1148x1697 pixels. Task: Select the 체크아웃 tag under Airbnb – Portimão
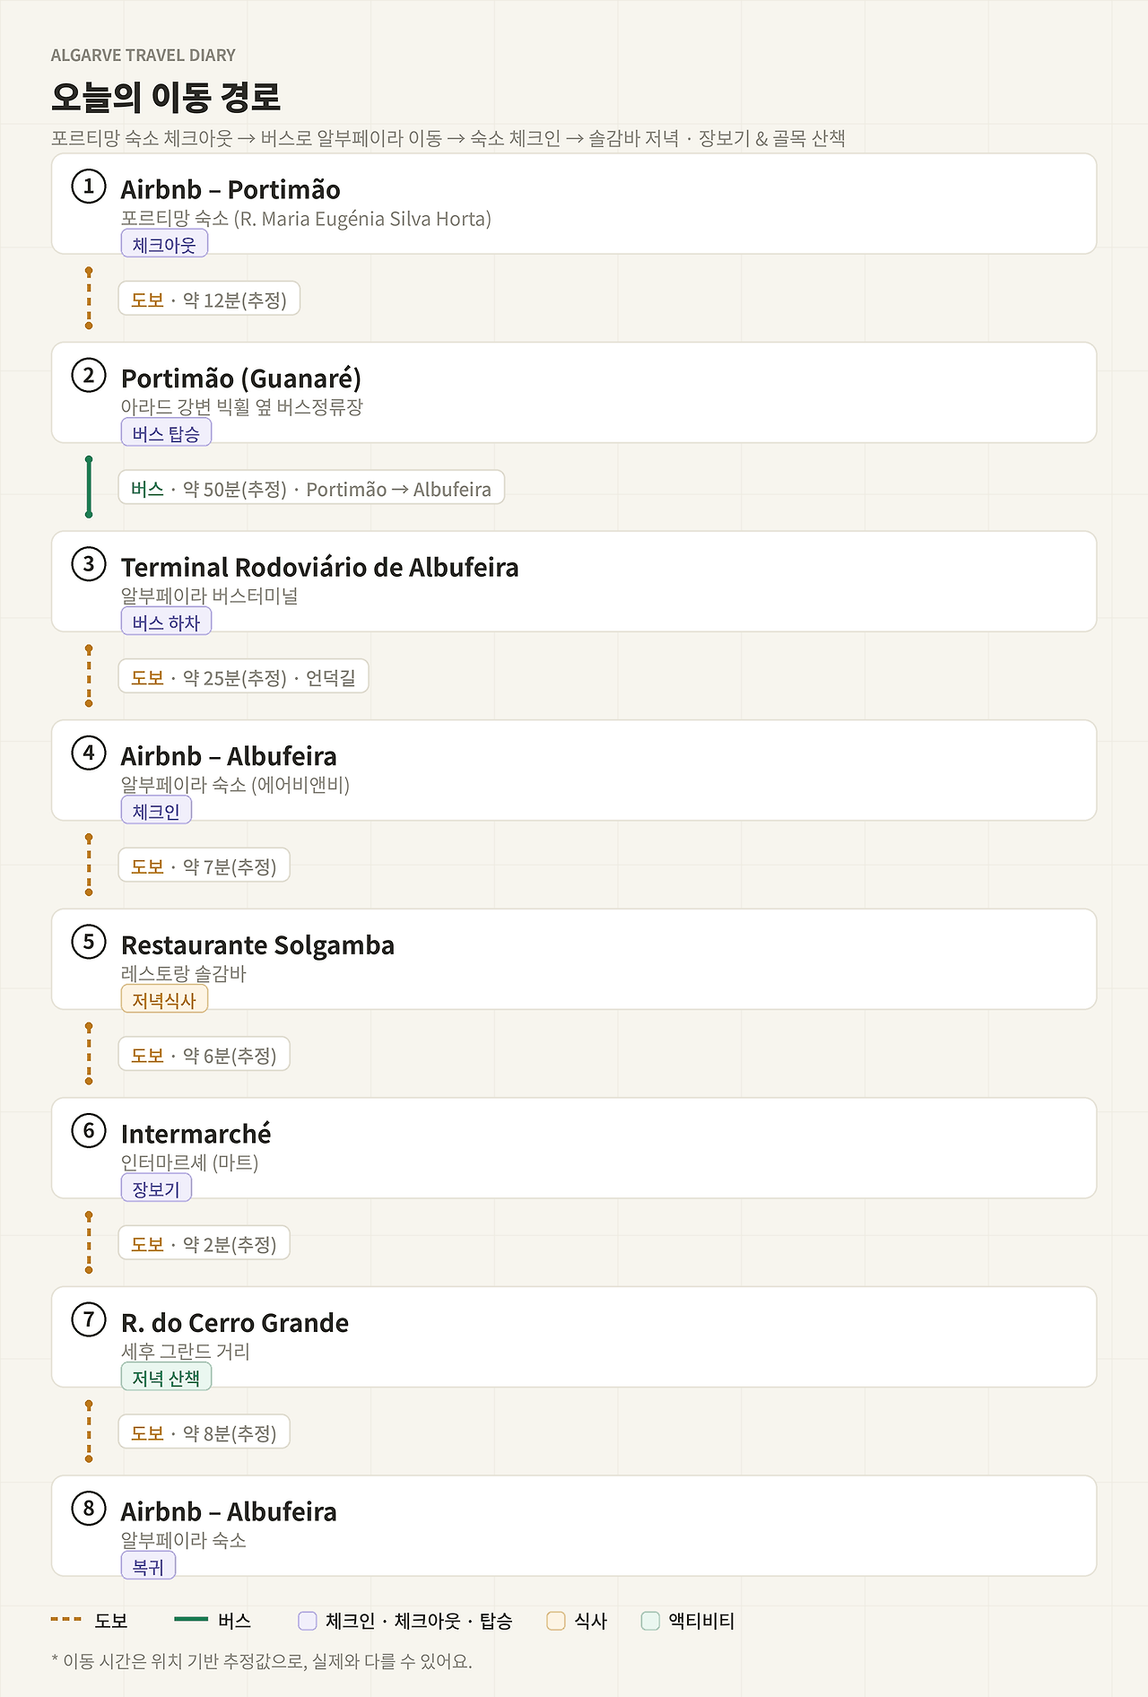click(164, 244)
